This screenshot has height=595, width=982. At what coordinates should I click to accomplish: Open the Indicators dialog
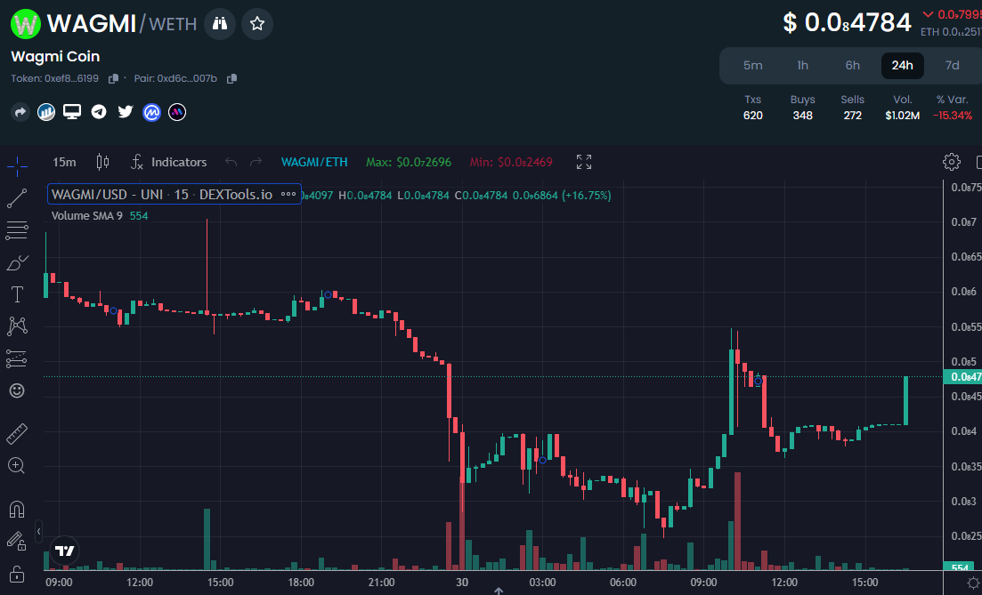[x=169, y=163]
